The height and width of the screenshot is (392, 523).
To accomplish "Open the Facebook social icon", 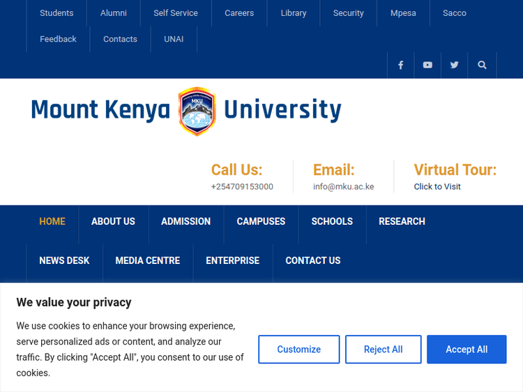I will (x=400, y=65).
